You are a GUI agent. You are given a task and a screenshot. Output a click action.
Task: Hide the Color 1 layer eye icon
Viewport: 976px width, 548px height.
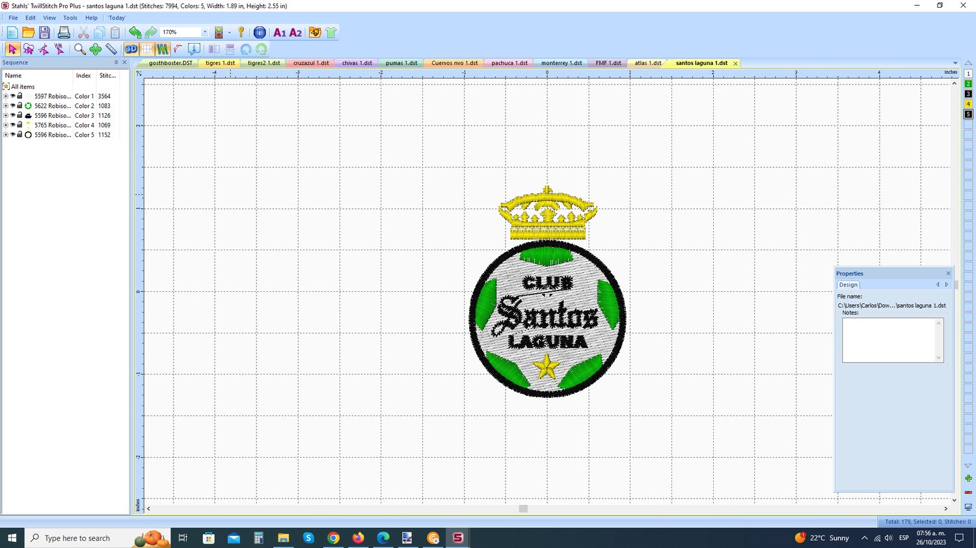[x=12, y=96]
